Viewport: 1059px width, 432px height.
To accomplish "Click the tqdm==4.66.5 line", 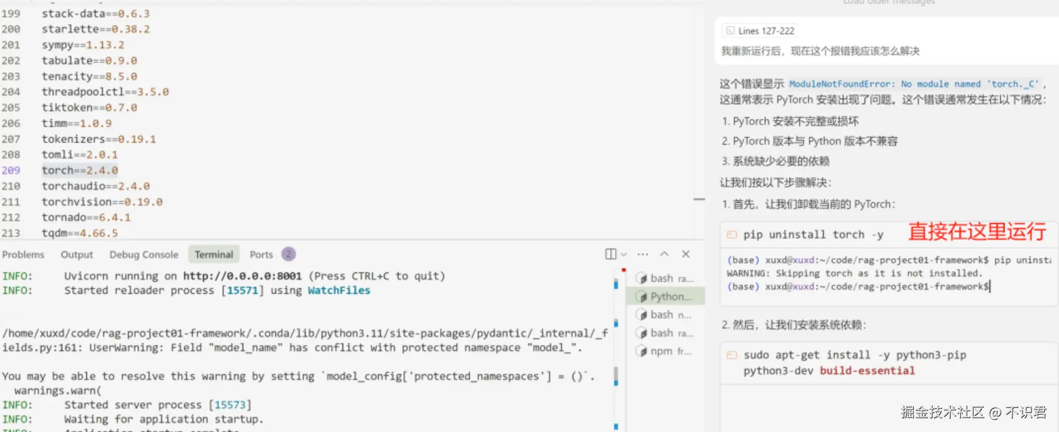I will coord(80,233).
